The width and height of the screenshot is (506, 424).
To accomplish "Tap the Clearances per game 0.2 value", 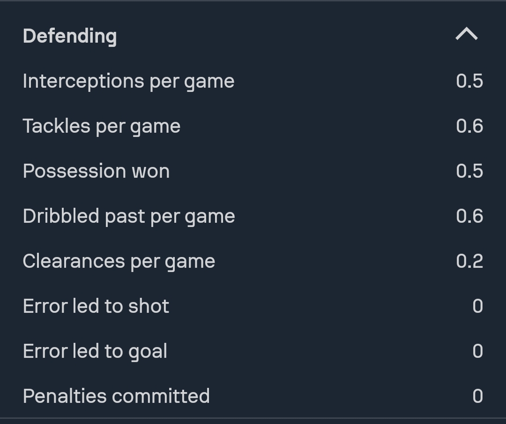I will click(469, 261).
